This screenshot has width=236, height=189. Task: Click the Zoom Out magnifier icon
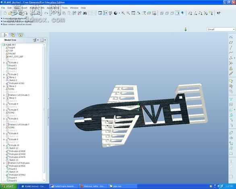[x=128, y=13]
